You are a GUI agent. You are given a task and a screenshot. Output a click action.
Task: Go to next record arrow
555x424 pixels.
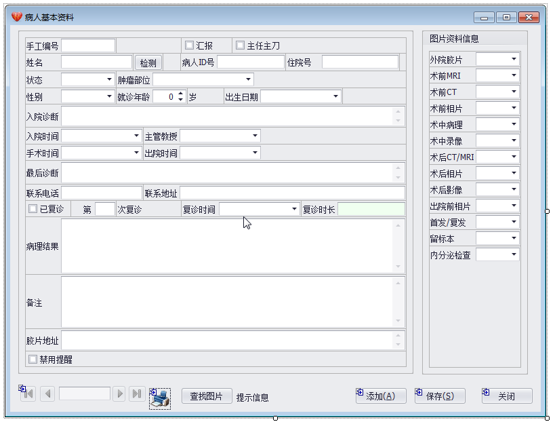[x=119, y=393]
